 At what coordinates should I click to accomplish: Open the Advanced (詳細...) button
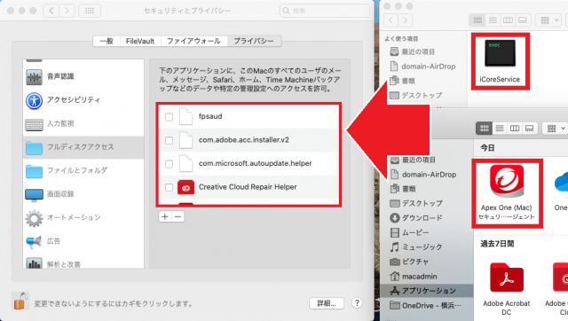(327, 303)
